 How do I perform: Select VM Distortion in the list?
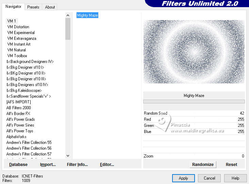18,27
